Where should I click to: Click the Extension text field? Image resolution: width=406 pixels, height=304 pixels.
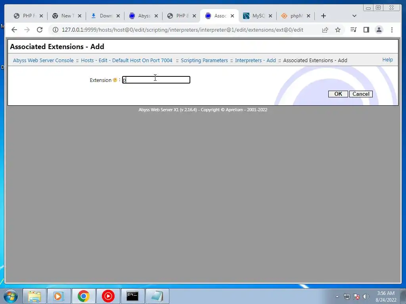click(x=156, y=80)
